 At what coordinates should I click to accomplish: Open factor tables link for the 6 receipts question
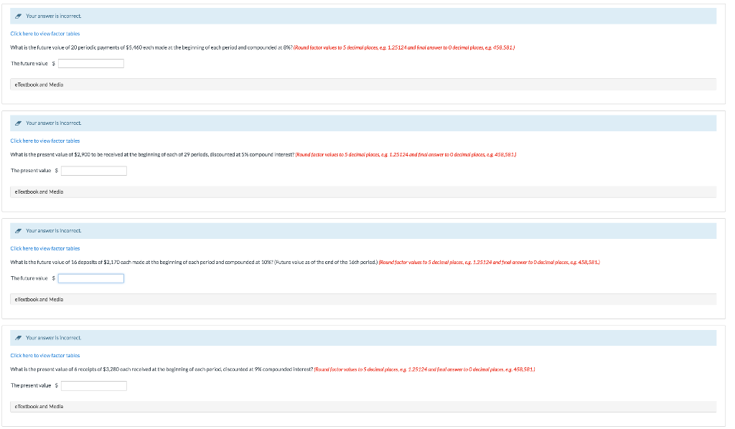point(45,356)
